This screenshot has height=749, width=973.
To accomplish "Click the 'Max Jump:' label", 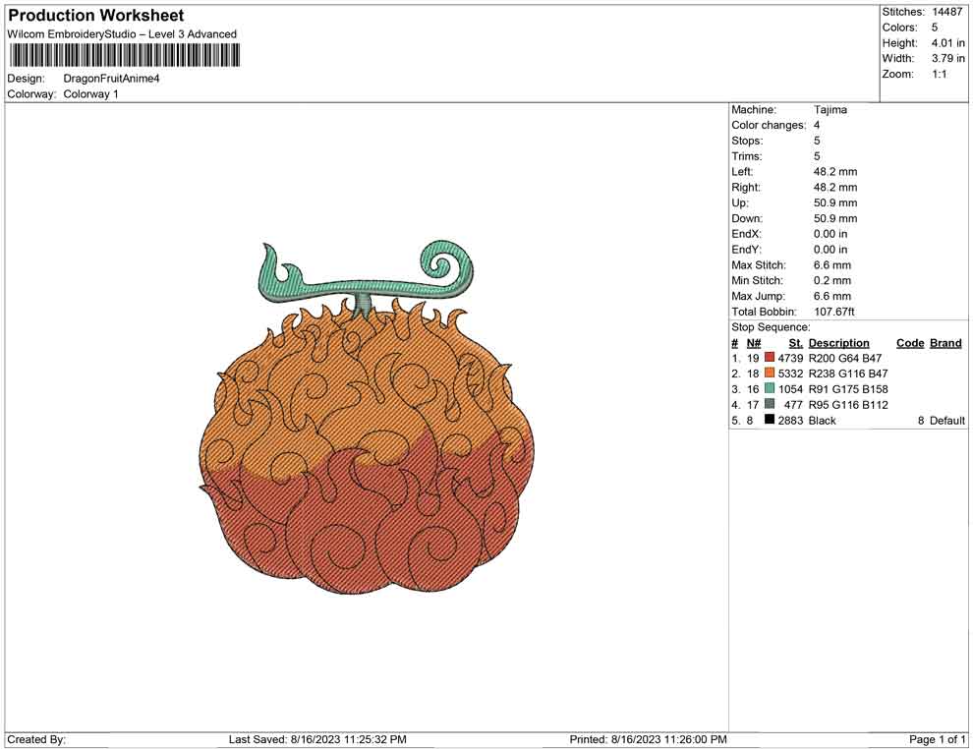I will point(759,296).
